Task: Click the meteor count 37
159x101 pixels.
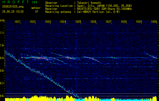Action: [37, 12]
